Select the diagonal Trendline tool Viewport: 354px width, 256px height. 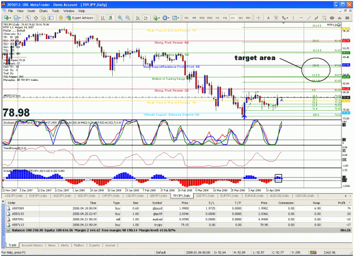tap(309, 18)
